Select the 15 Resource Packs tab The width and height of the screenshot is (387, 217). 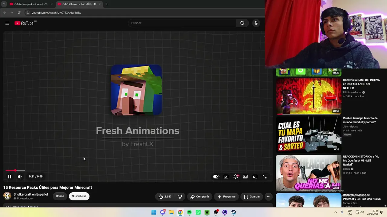pyautogui.click(x=79, y=4)
